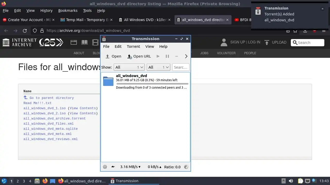The image size is (330, 185).
Task: Pause the torrent in Transmission
Action: click(x=167, y=56)
